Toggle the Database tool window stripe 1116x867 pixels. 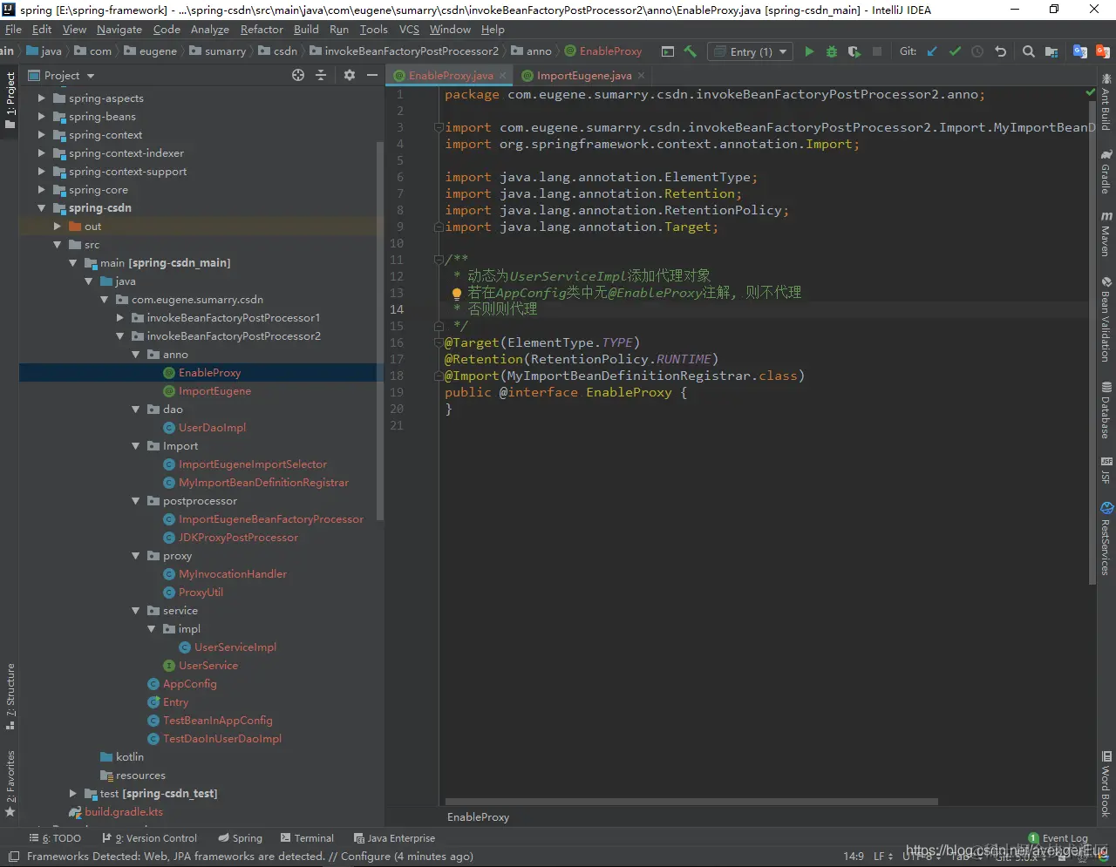pos(1106,410)
